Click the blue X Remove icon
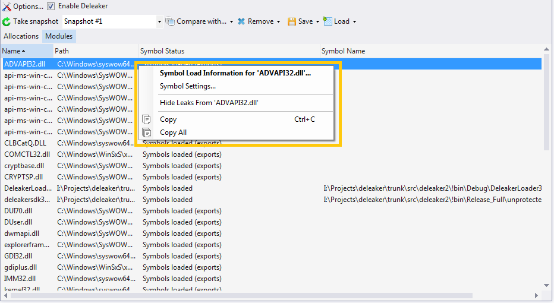The height and width of the screenshot is (303, 554). (x=241, y=21)
